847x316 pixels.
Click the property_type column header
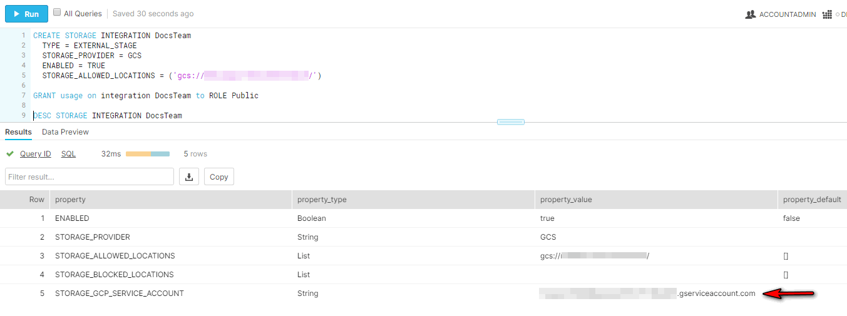point(413,200)
